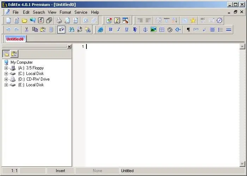Print the document with the printer icon
The image size is (247, 176).
point(59,20)
